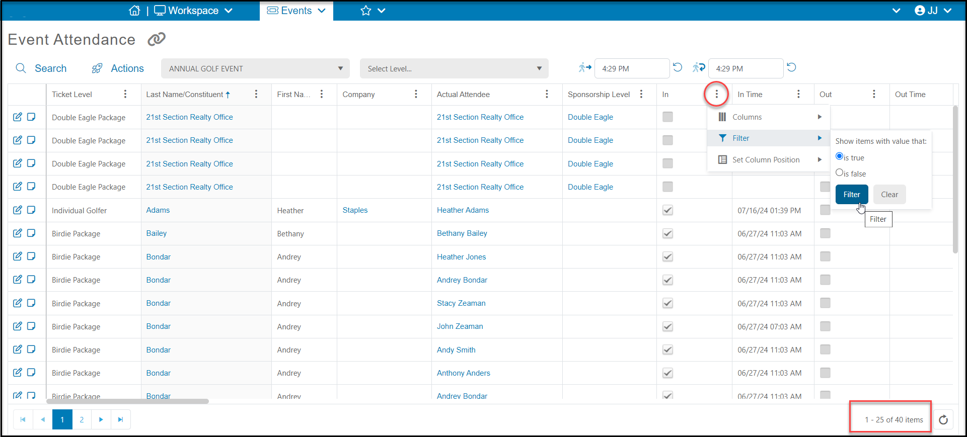
Task: Click the Search magnifier icon
Action: (x=21, y=68)
